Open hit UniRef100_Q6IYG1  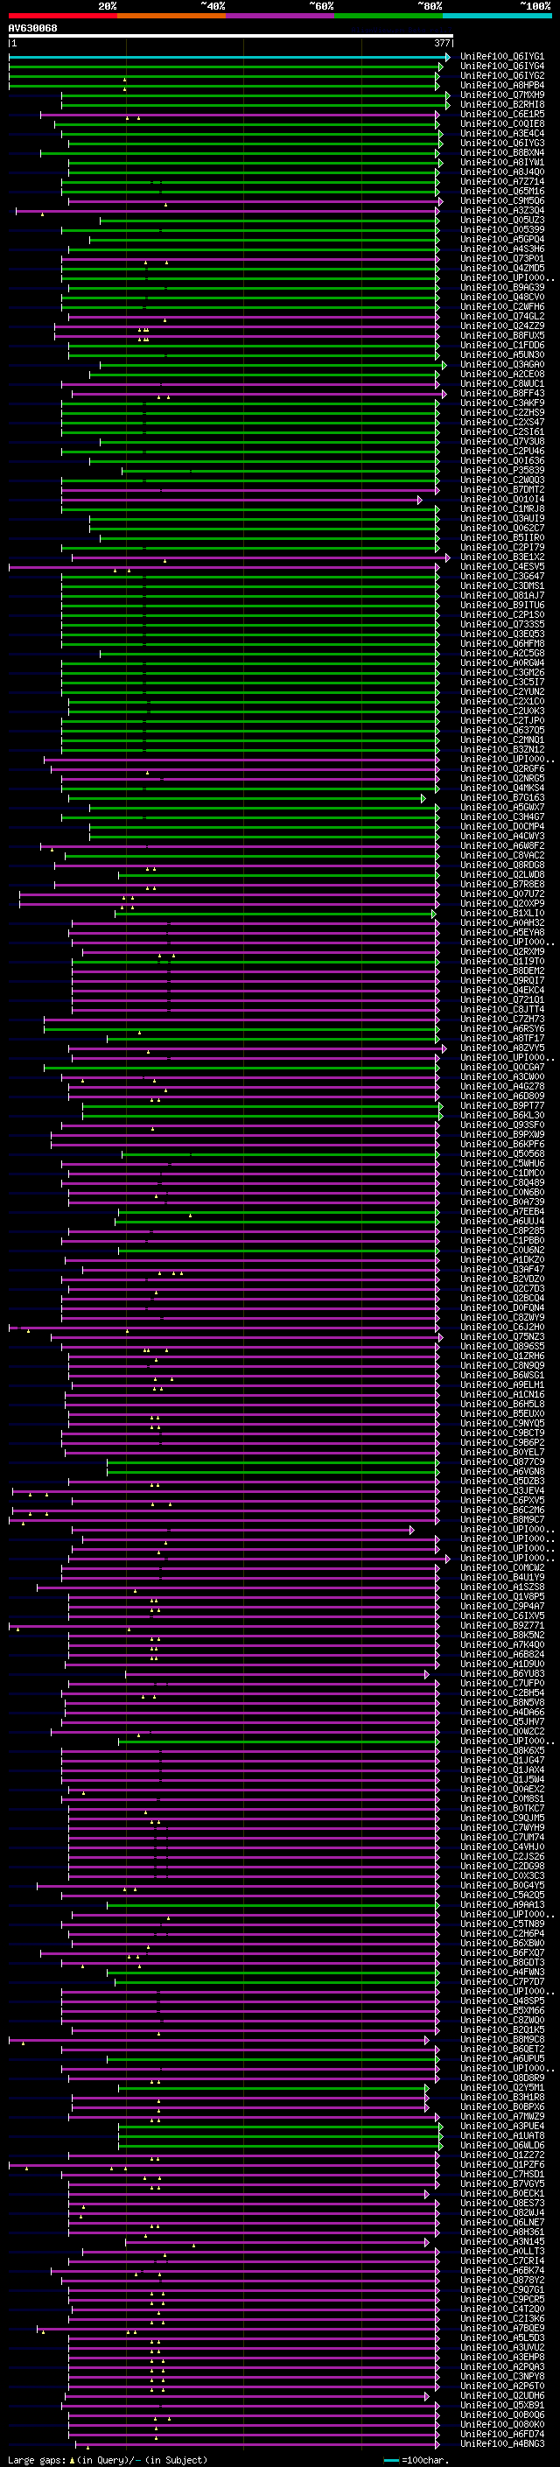coord(502,58)
